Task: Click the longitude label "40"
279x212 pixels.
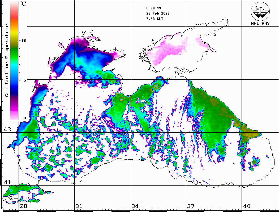Action: (x=247, y=206)
